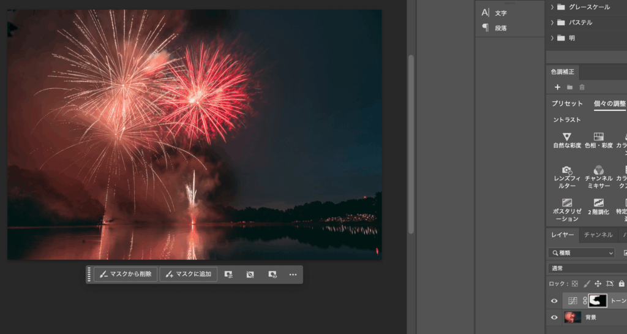Expand the パステル swatch folder

tap(552, 23)
